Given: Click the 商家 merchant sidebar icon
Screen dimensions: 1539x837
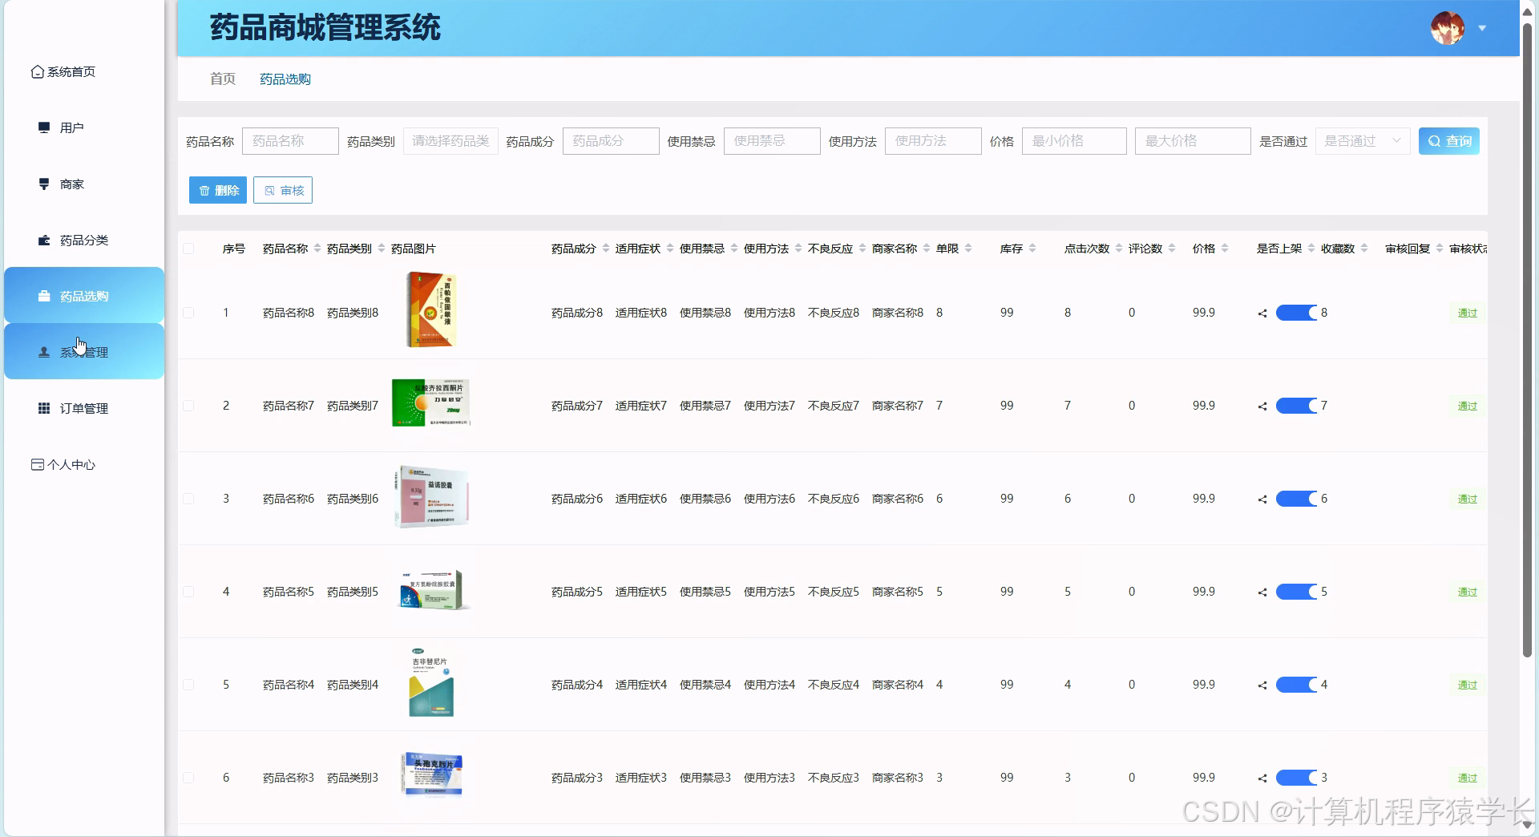Looking at the screenshot, I should coord(44,184).
